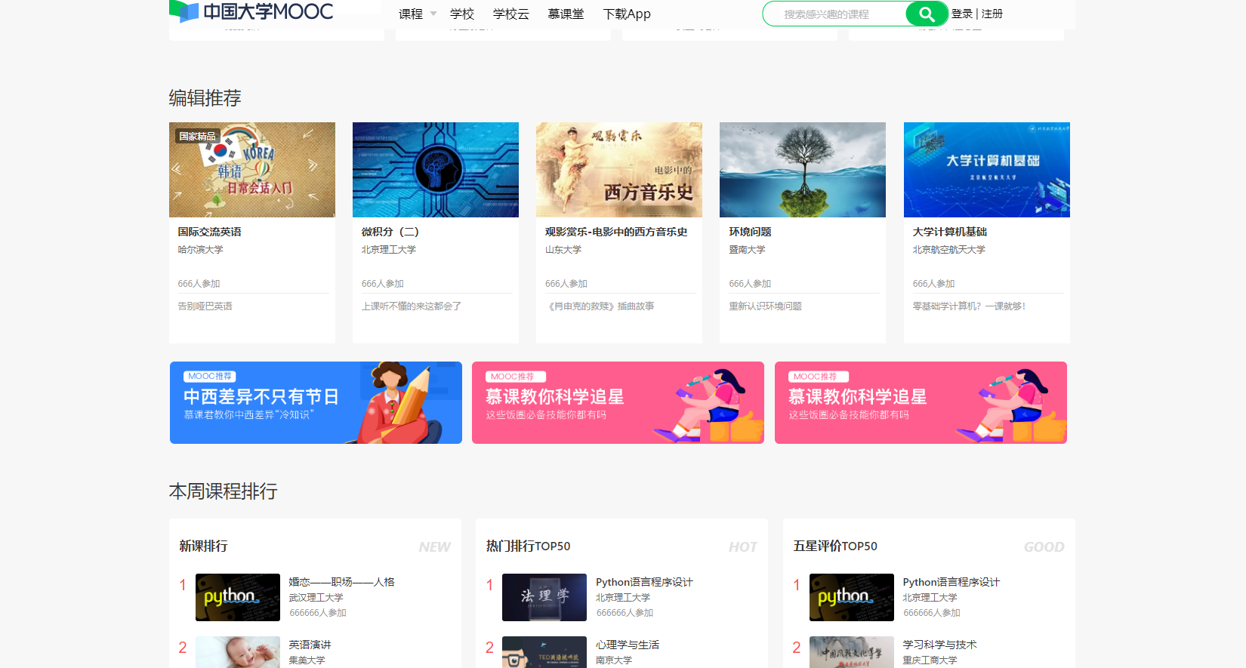Open the 学校 menu item
The width and height of the screenshot is (1246, 668).
[x=462, y=14]
